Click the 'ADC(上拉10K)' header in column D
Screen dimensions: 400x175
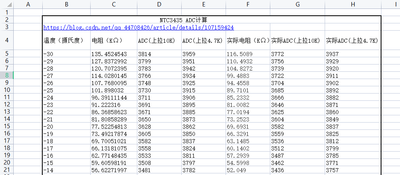159,40
